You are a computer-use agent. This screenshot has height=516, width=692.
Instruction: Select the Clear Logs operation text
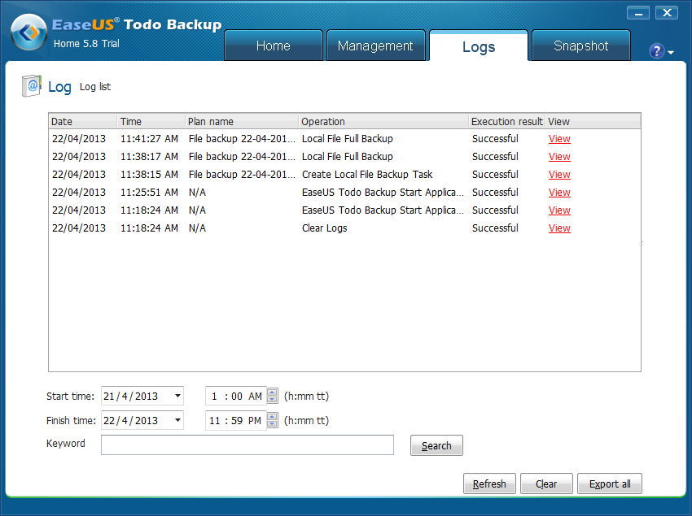324,228
